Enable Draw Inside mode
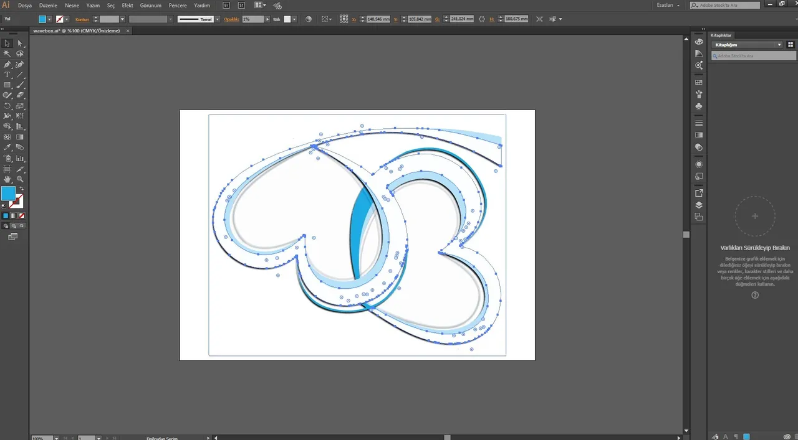Viewport: 798px width, 440px height. tap(21, 226)
